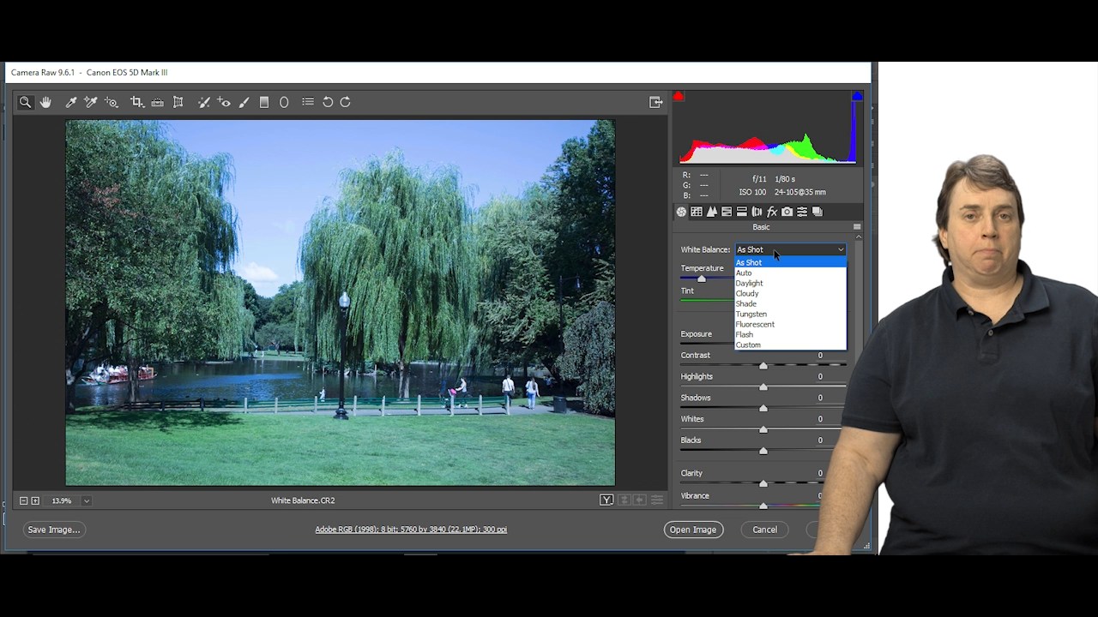
Task: Select the Color Sampler tool
Action: (x=91, y=102)
